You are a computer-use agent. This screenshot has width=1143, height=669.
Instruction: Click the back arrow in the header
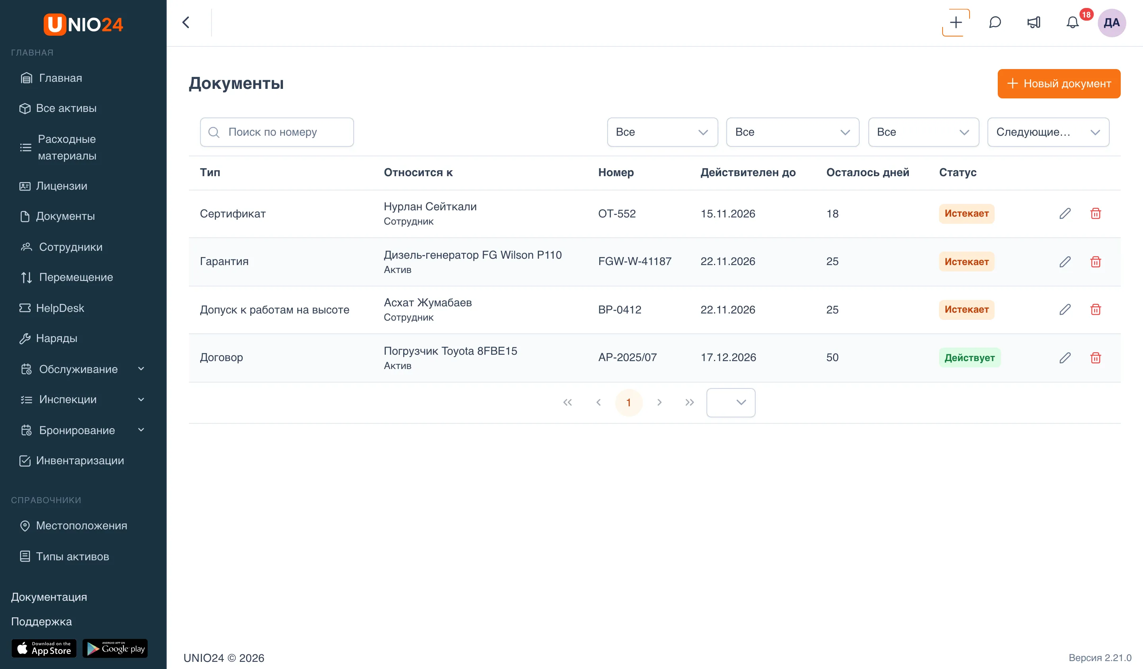tap(186, 23)
